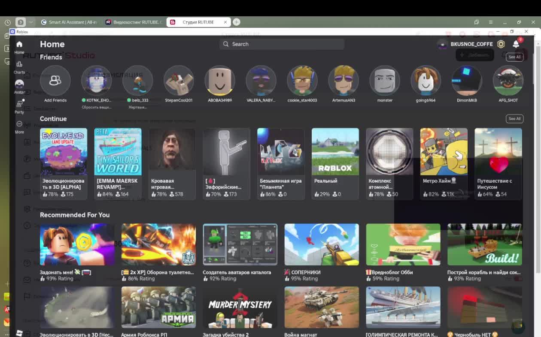541x337 pixels.
Task: Close the Студия RUTUBE tab
Action: (x=225, y=22)
